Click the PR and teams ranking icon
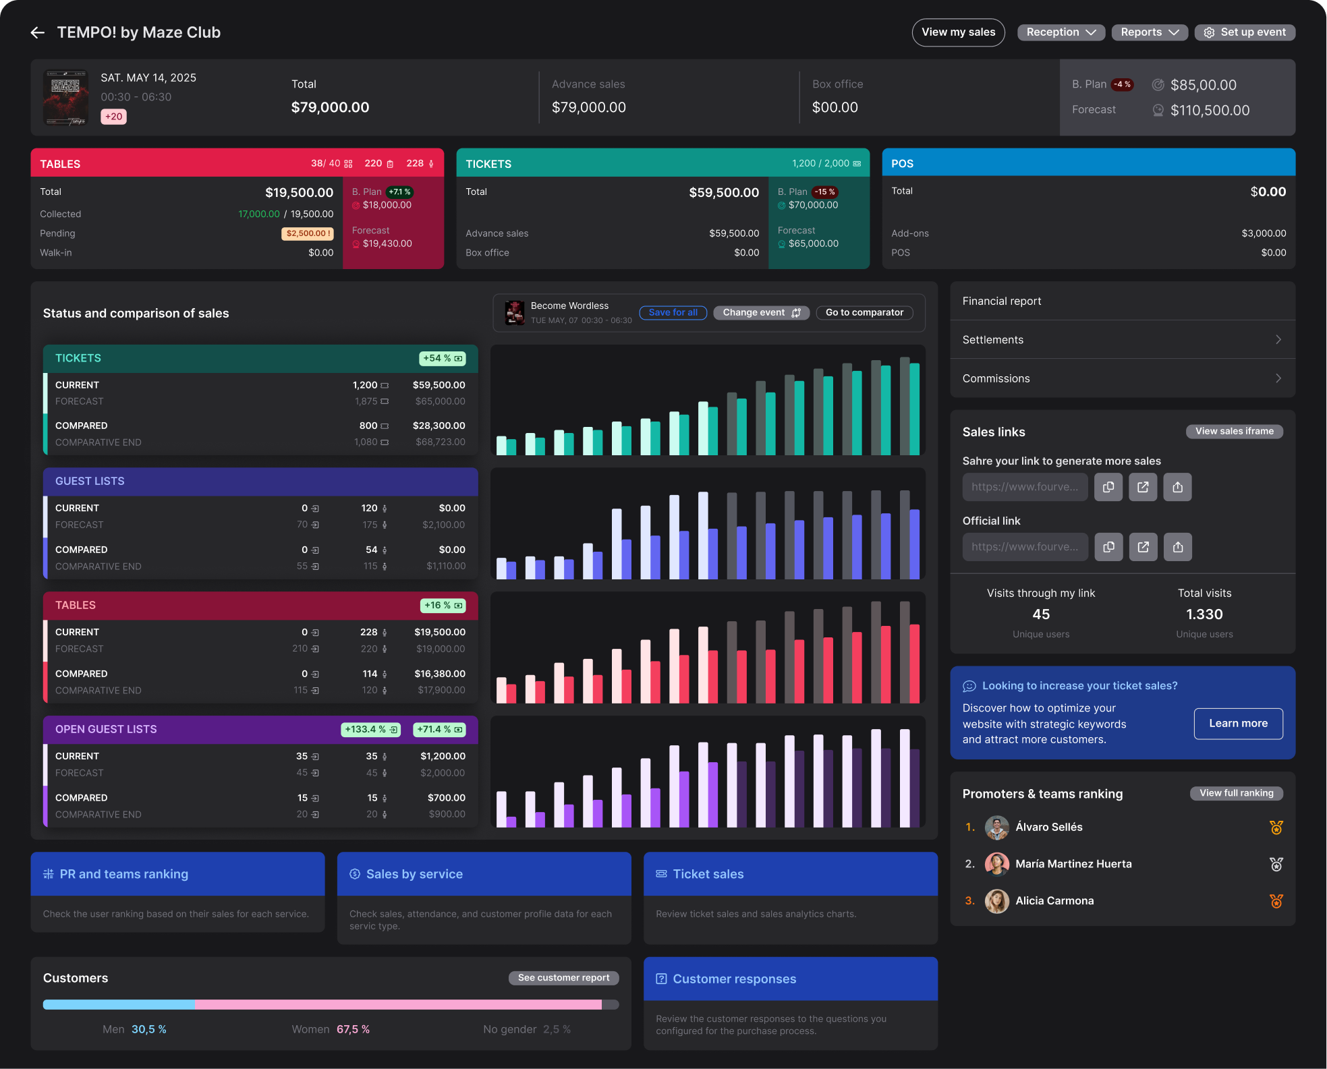This screenshot has width=1327, height=1069. tap(49, 874)
